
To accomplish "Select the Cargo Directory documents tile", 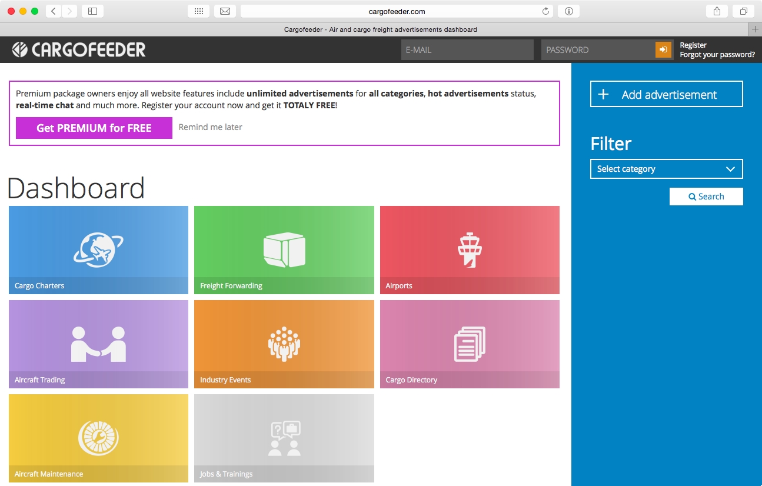I will tap(470, 344).
